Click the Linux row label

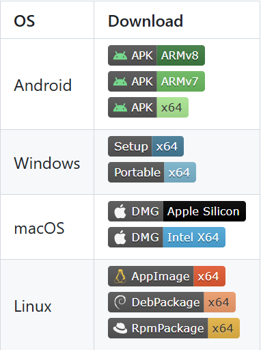coord(33,306)
